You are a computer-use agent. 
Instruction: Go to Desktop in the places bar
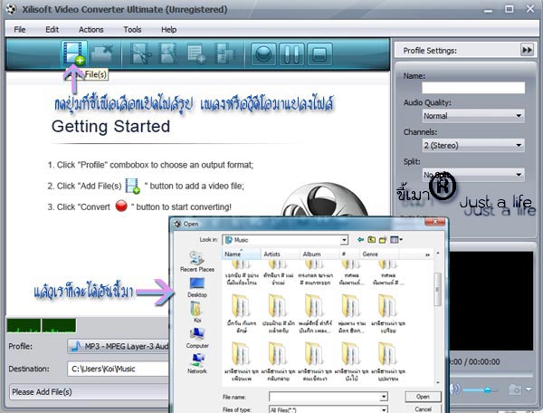[x=197, y=288]
